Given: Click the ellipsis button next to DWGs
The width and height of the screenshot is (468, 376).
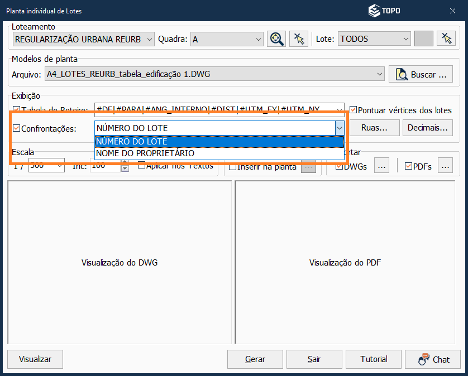Looking at the screenshot, I should (381, 166).
